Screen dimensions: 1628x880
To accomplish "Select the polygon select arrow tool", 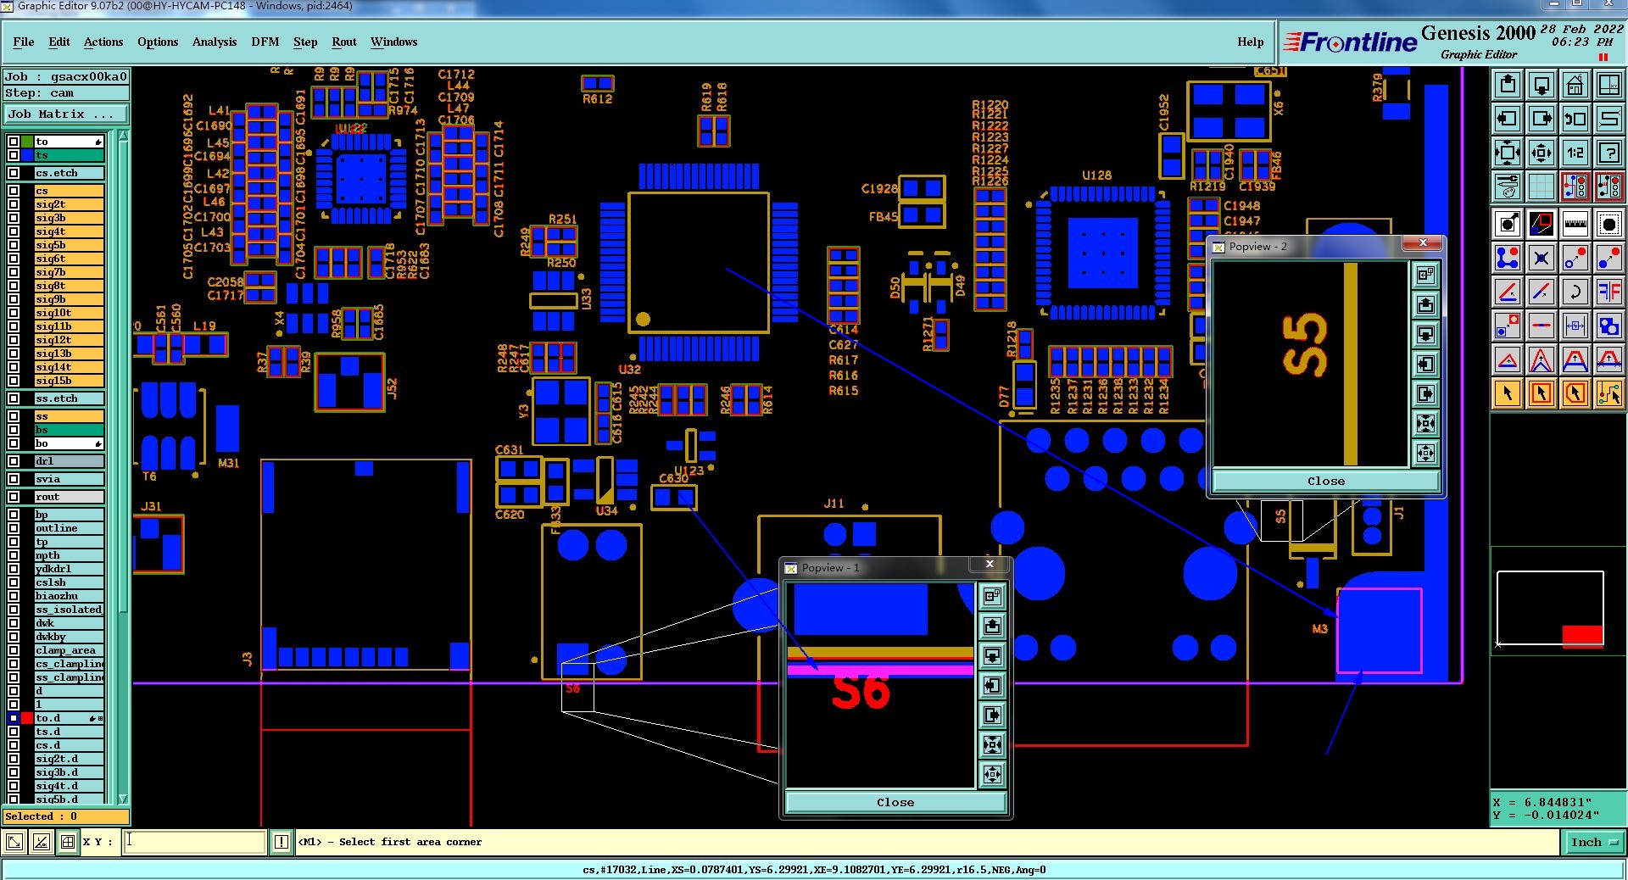I will pos(1575,393).
